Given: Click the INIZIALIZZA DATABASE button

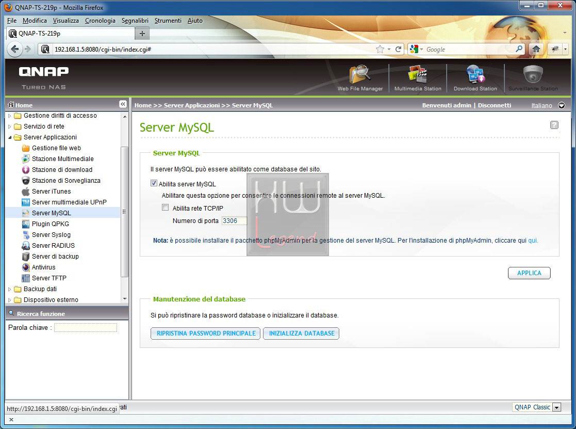Looking at the screenshot, I should (302, 333).
